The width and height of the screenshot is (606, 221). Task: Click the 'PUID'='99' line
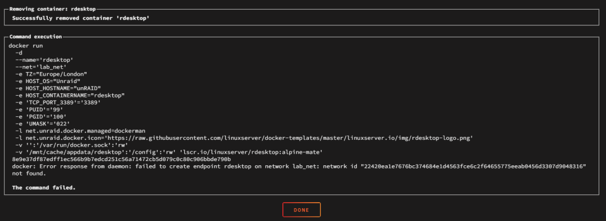tap(39, 110)
